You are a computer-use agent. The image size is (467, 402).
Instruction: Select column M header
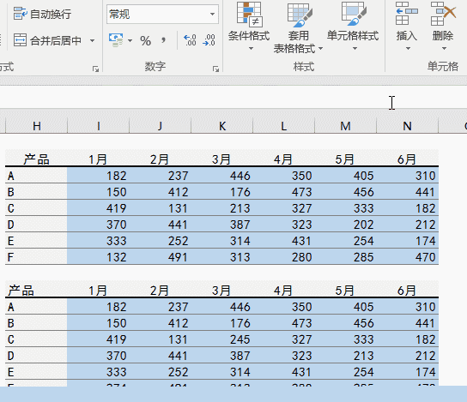click(345, 126)
